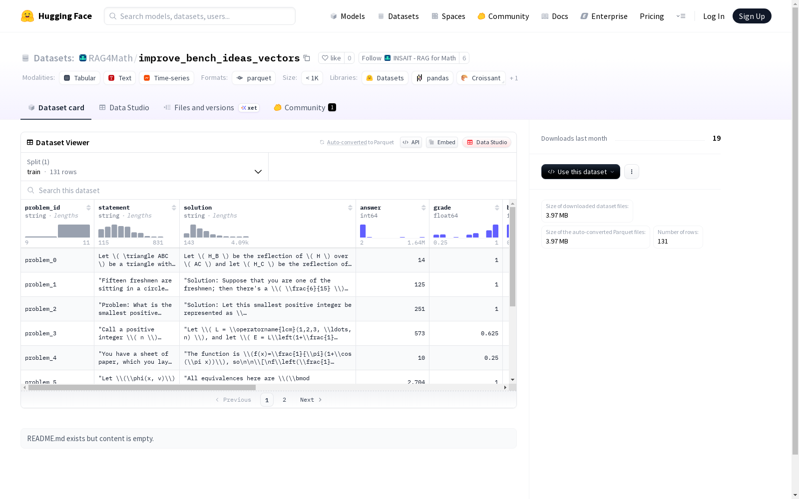Sort the grade column via its sort icon
Viewport: 799px width, 499px height.
[x=497, y=208]
